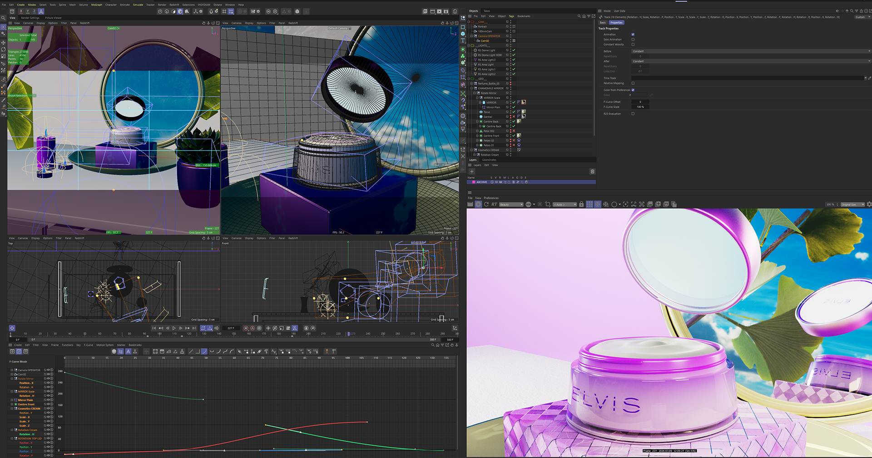Switch to the Basic tab
The width and height of the screenshot is (872, 458).
(603, 22)
